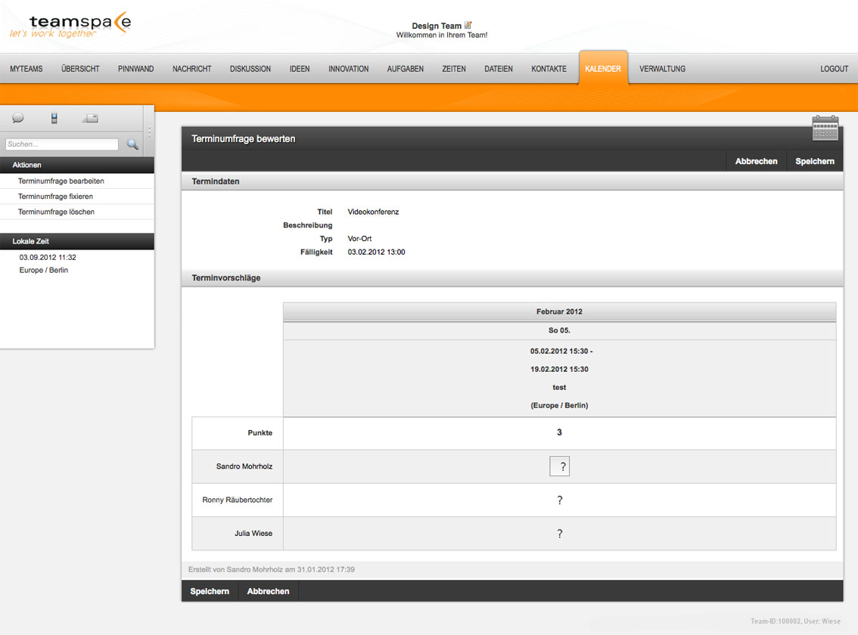Click the Europe / Berlin sidebar timezone
The height and width of the screenshot is (635, 858).
tap(44, 270)
